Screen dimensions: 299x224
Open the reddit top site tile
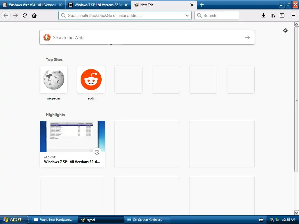point(91,80)
